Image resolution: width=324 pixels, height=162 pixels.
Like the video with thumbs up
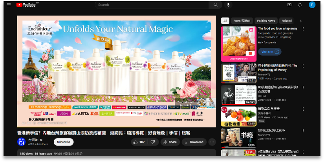(139, 142)
